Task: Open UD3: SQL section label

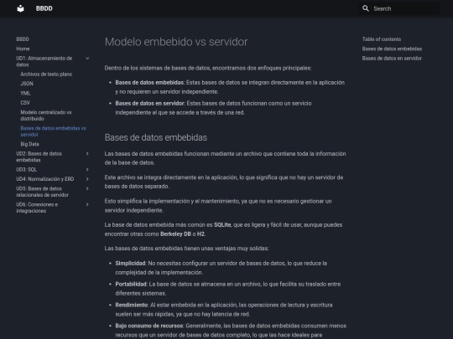Action: (x=26, y=169)
